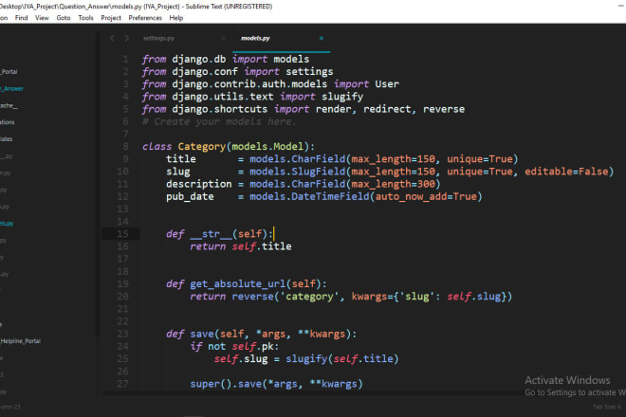
Task: Click line number 15 in the gutter
Action: pyautogui.click(x=122, y=234)
